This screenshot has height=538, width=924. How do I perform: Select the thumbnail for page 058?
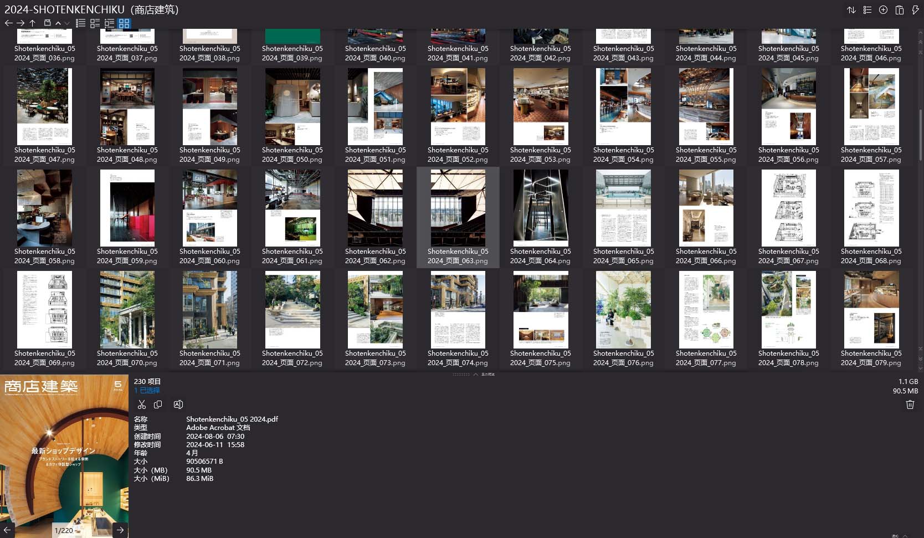pos(44,208)
